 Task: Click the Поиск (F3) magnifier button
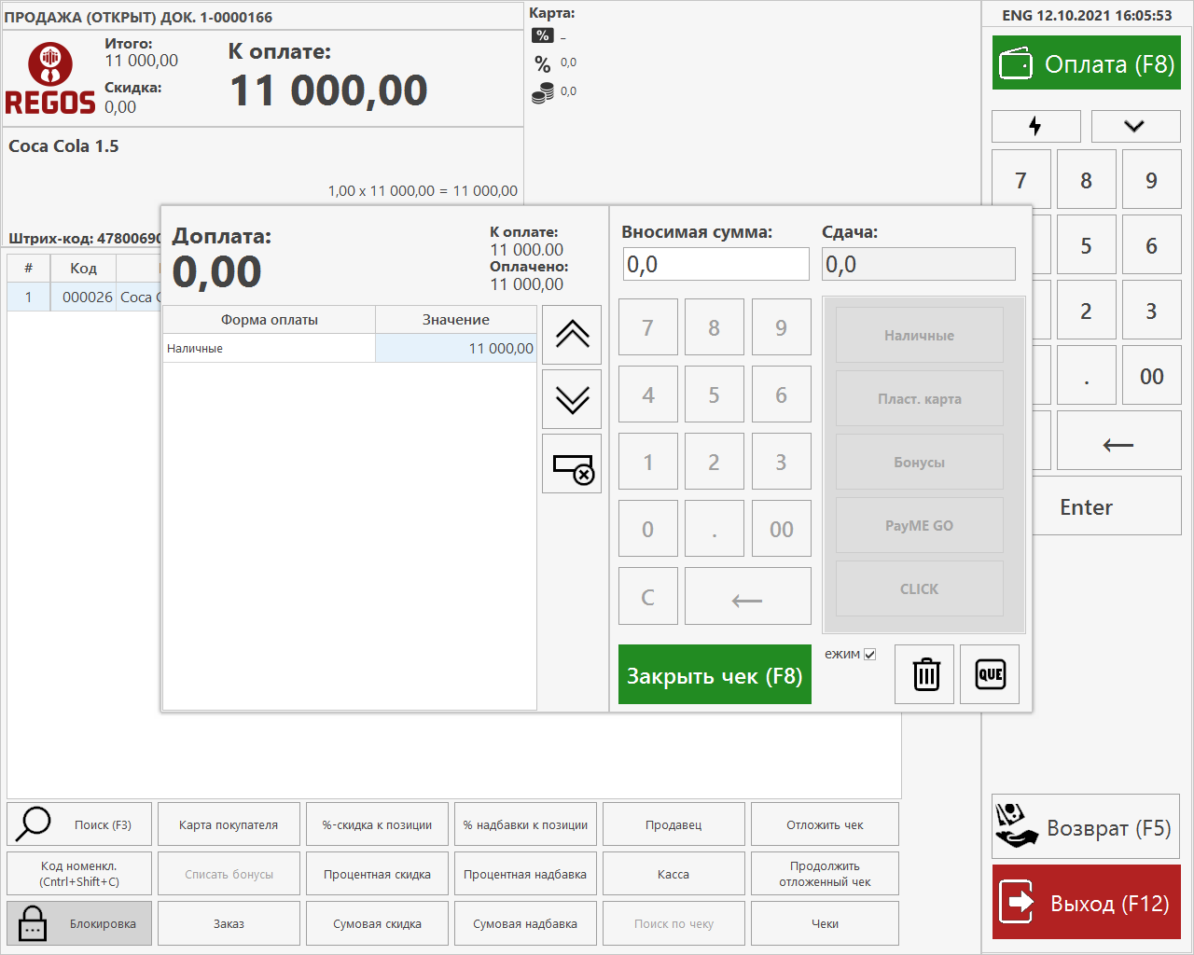tap(78, 824)
